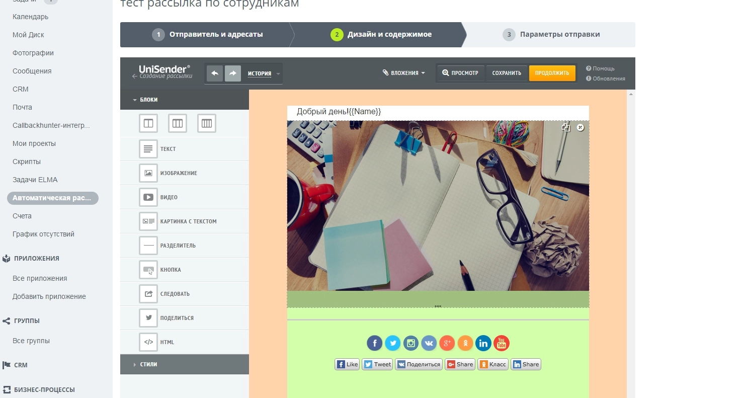
Task: Delete the selected image block
Action: (x=580, y=128)
